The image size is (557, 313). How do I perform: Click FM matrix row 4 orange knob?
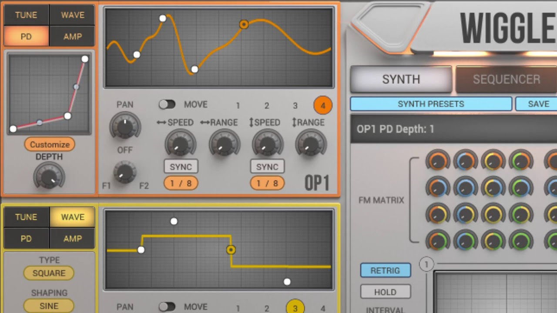[x=437, y=240]
